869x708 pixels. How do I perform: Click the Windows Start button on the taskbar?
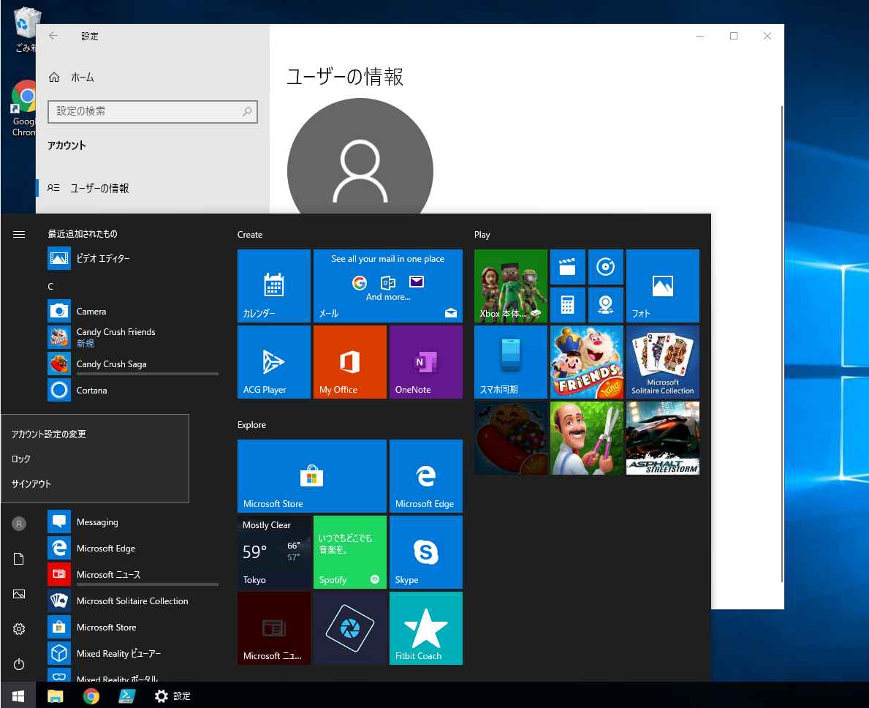pyautogui.click(x=18, y=696)
